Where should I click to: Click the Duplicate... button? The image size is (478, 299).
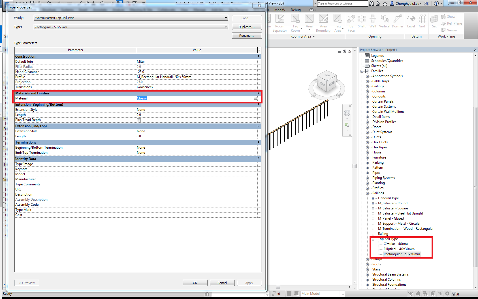coord(247,27)
